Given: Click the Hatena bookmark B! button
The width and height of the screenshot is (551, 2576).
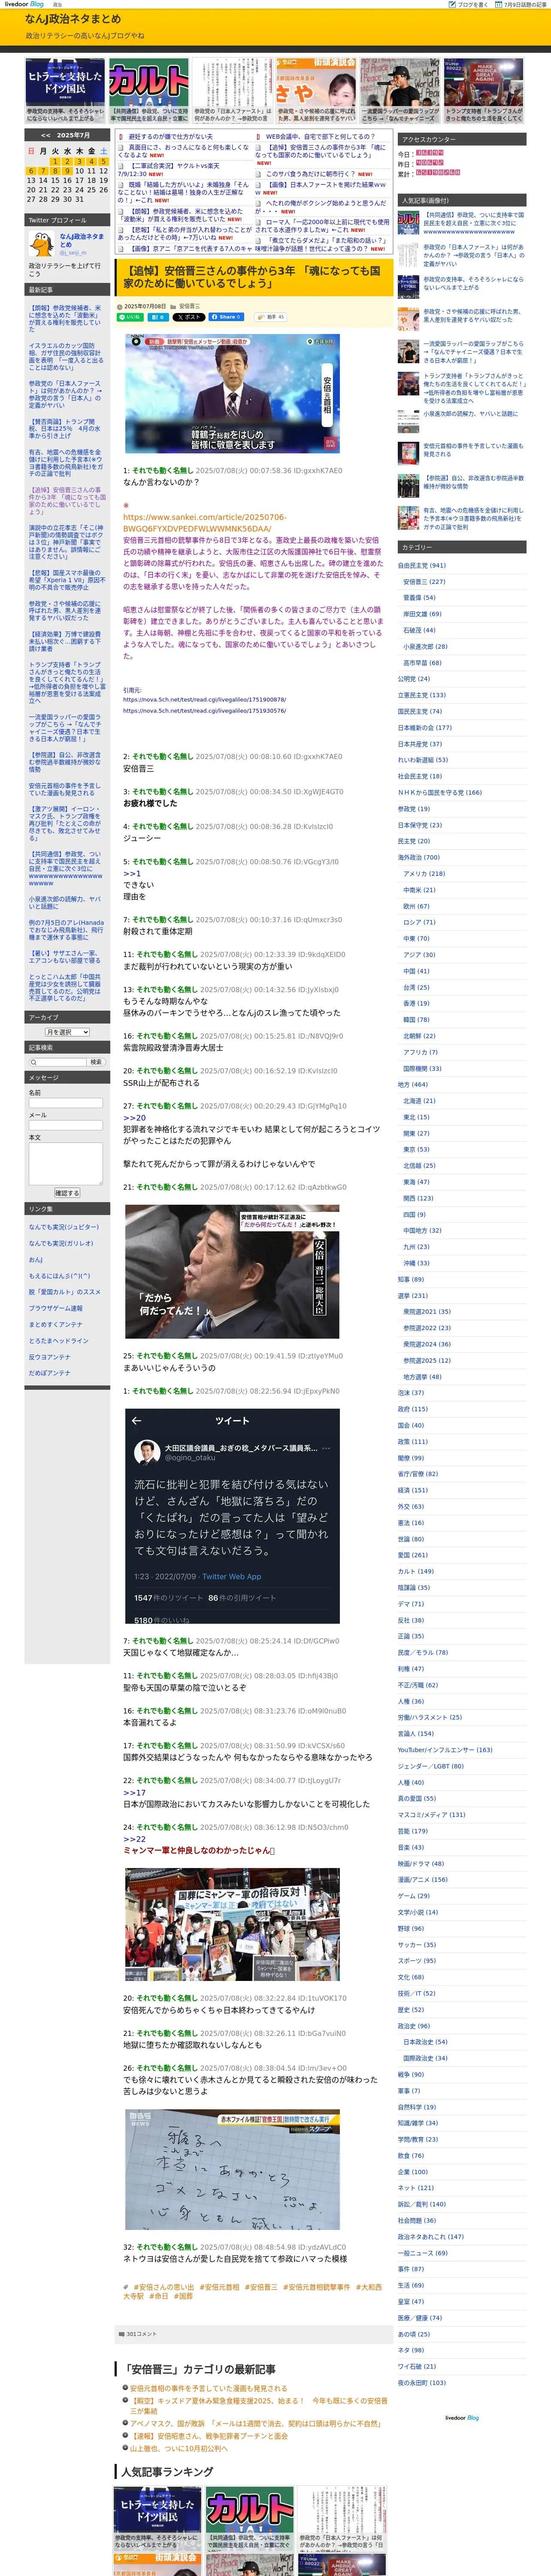Looking at the screenshot, I should coord(157,317).
